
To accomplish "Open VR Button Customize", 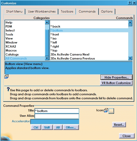I will click(116, 83).
